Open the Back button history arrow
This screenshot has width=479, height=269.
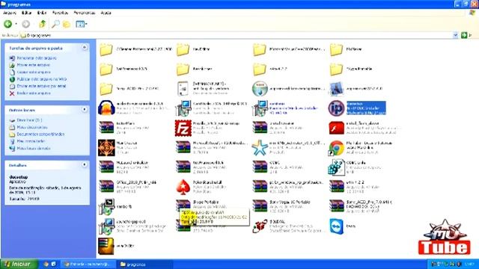point(16,24)
